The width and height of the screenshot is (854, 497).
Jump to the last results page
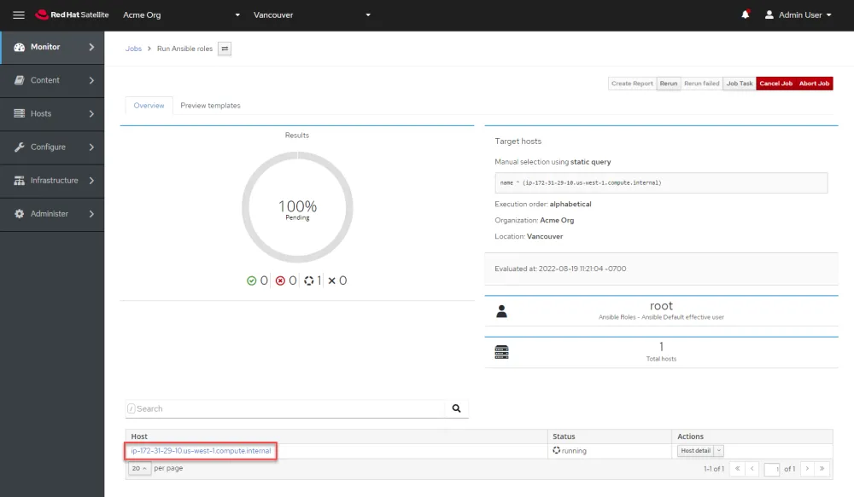[x=822, y=469]
